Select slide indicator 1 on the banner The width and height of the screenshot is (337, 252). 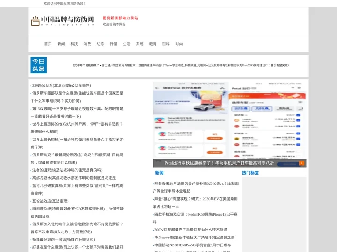click(301, 163)
